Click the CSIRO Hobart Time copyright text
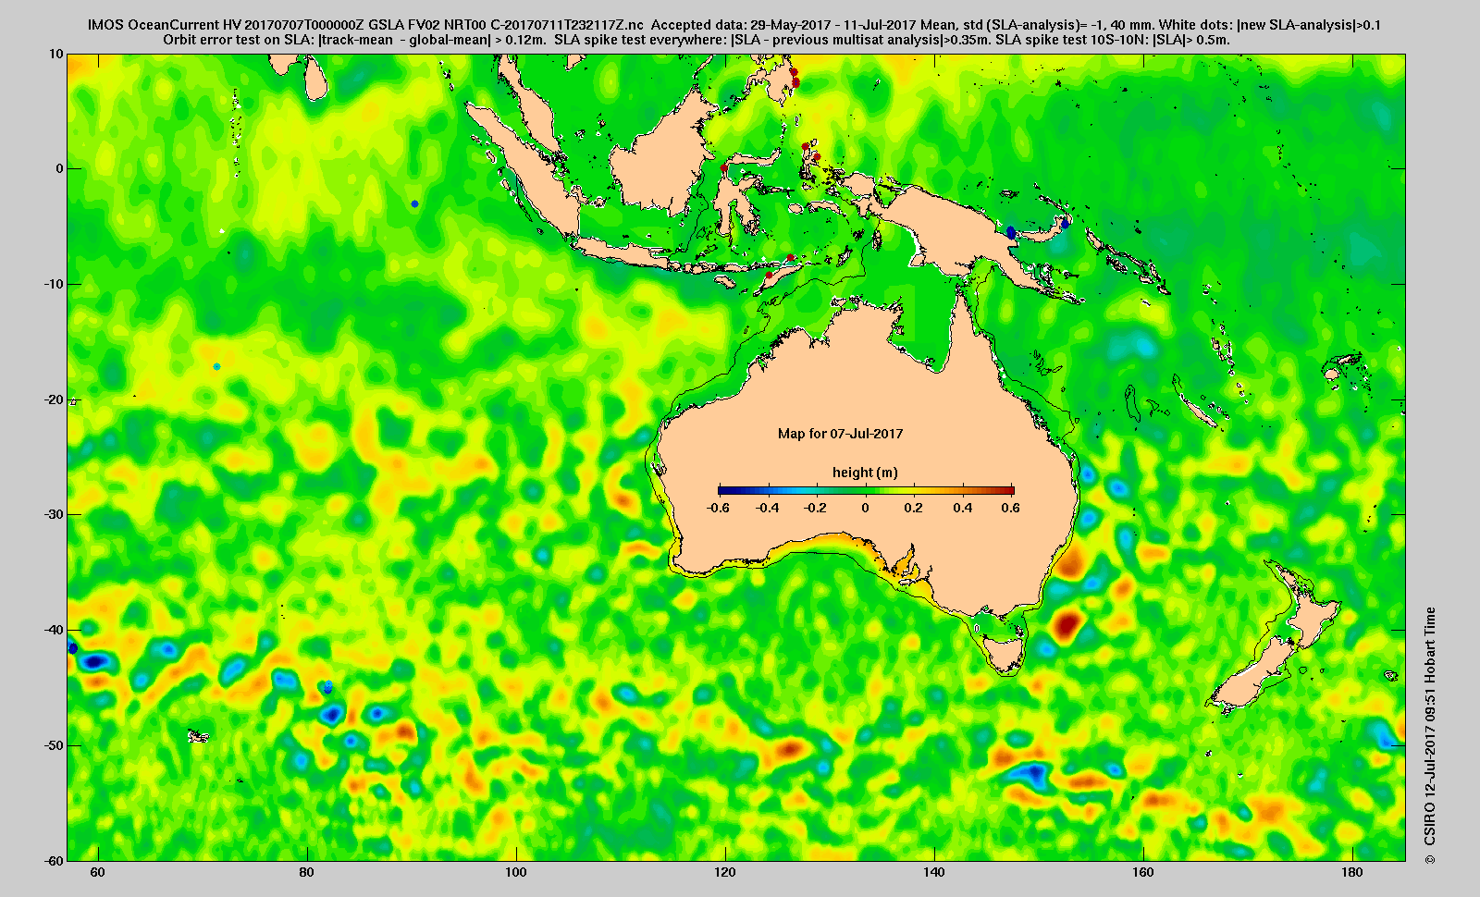 click(1430, 734)
